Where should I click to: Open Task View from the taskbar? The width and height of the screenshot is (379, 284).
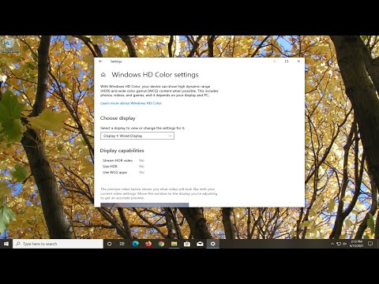click(122, 244)
